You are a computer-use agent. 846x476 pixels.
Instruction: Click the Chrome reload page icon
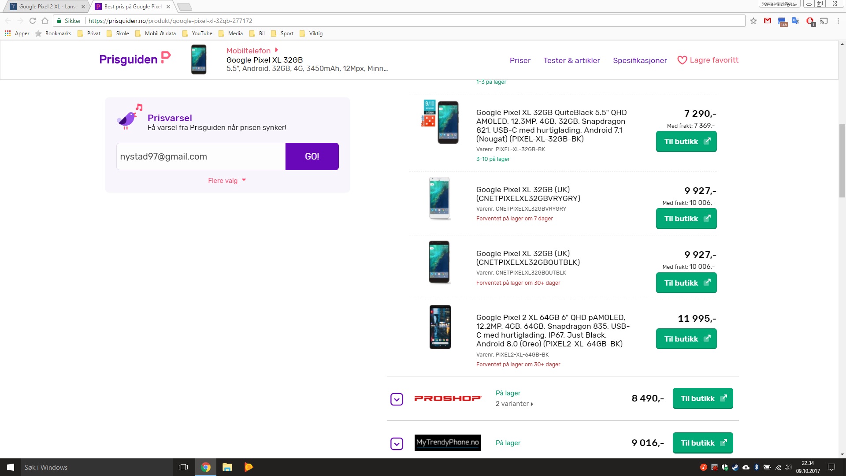(33, 21)
